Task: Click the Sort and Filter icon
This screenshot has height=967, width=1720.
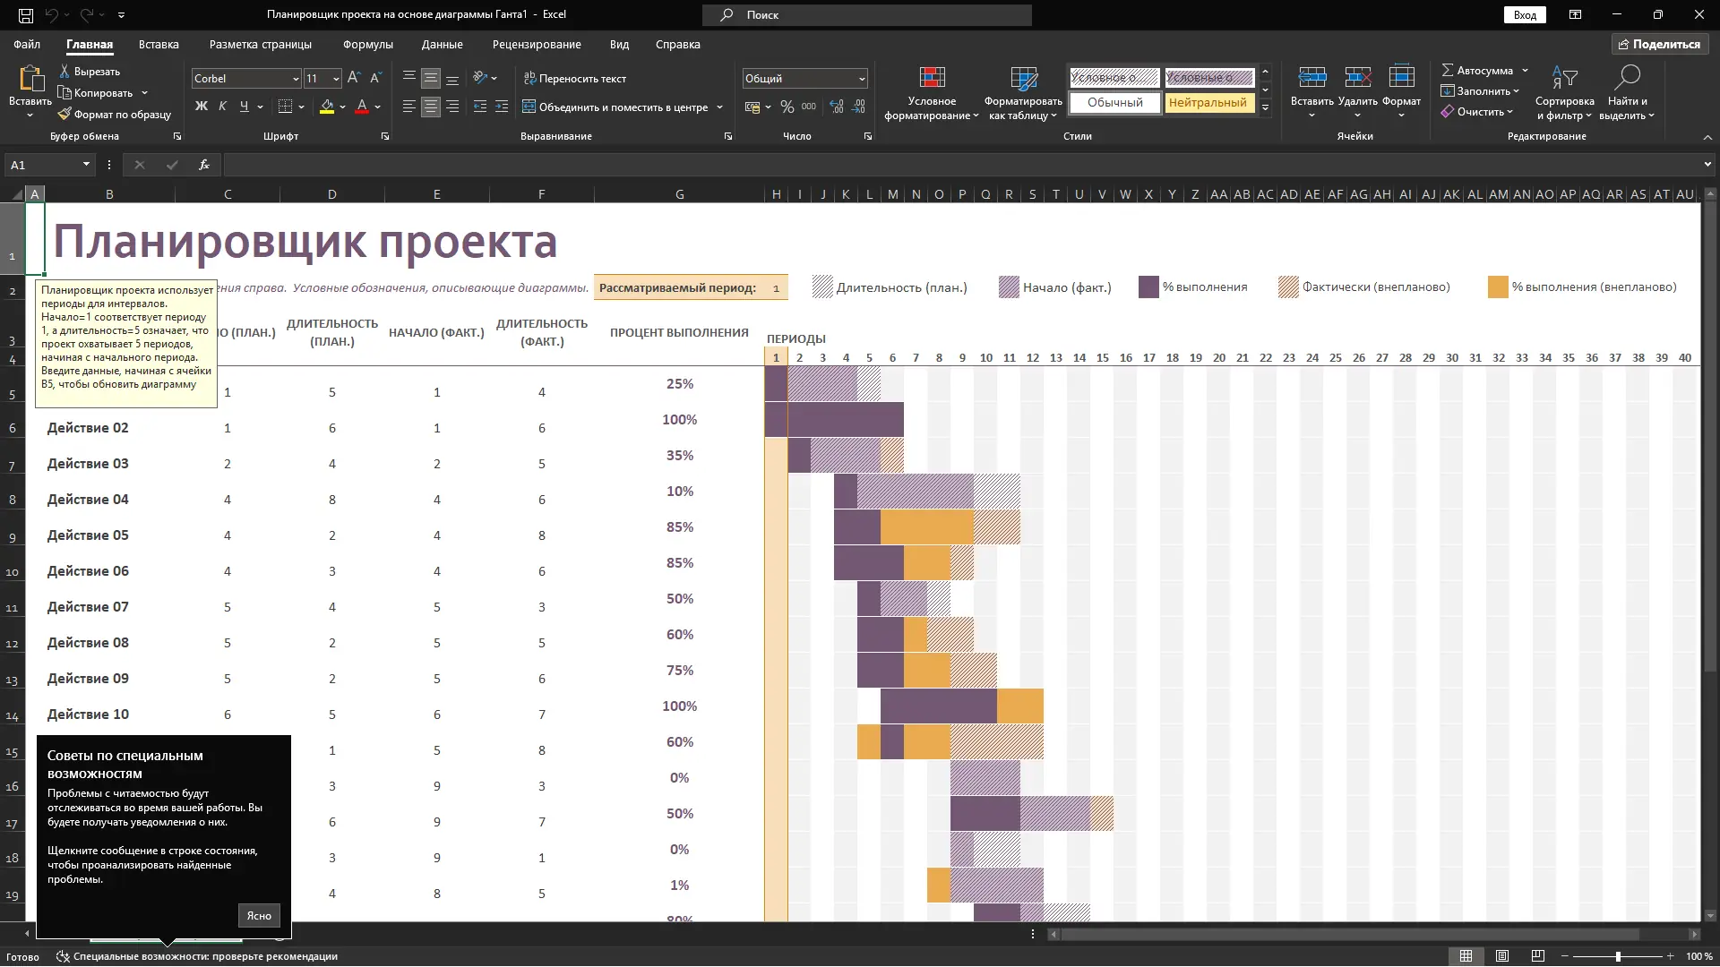Action: (1564, 79)
